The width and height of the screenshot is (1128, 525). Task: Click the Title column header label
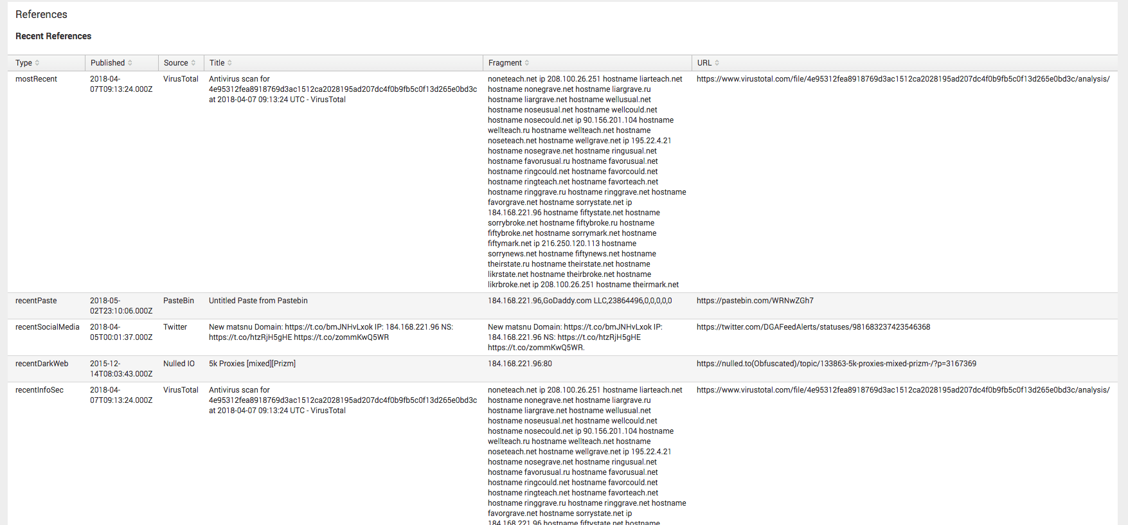217,63
